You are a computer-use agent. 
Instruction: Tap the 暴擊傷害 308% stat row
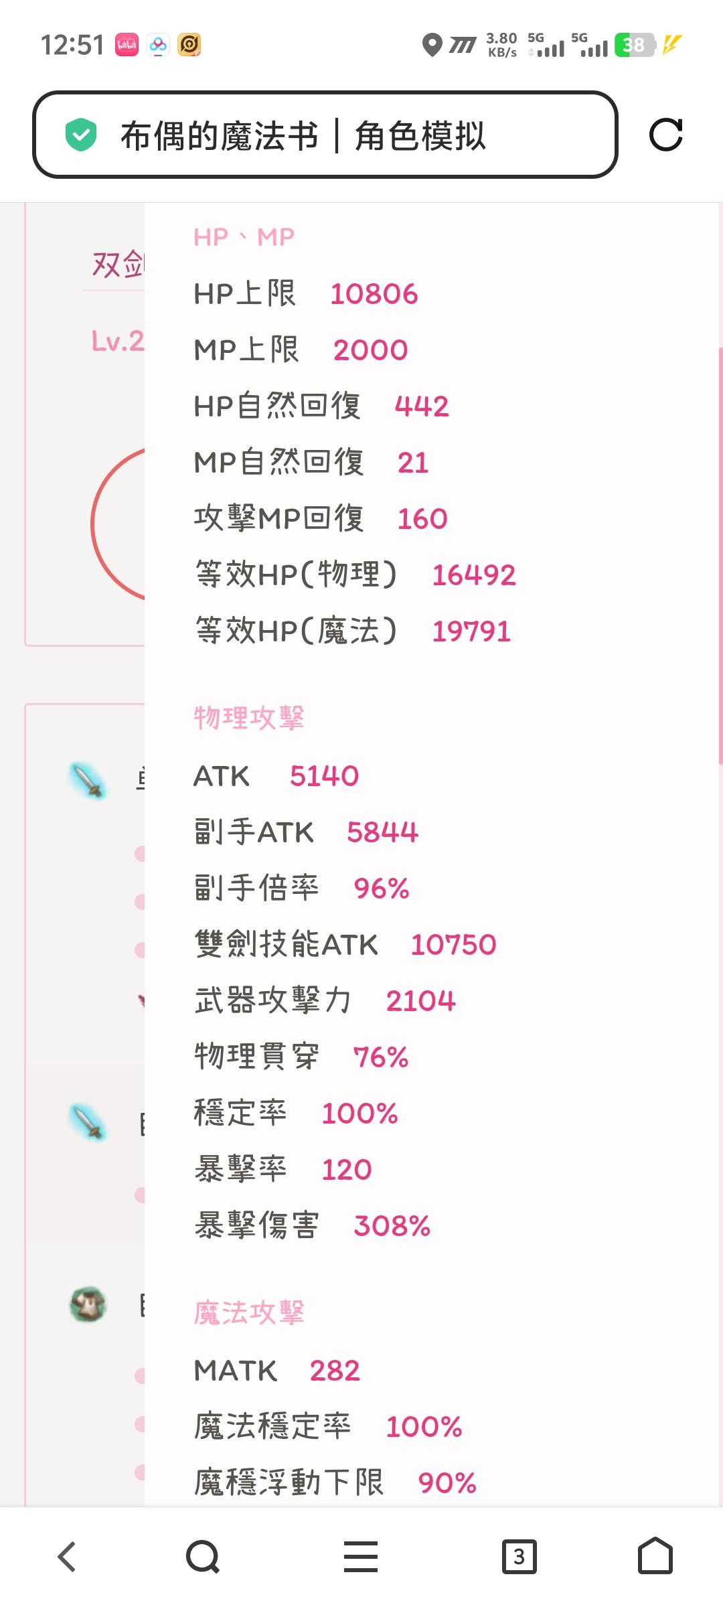[x=312, y=1225]
